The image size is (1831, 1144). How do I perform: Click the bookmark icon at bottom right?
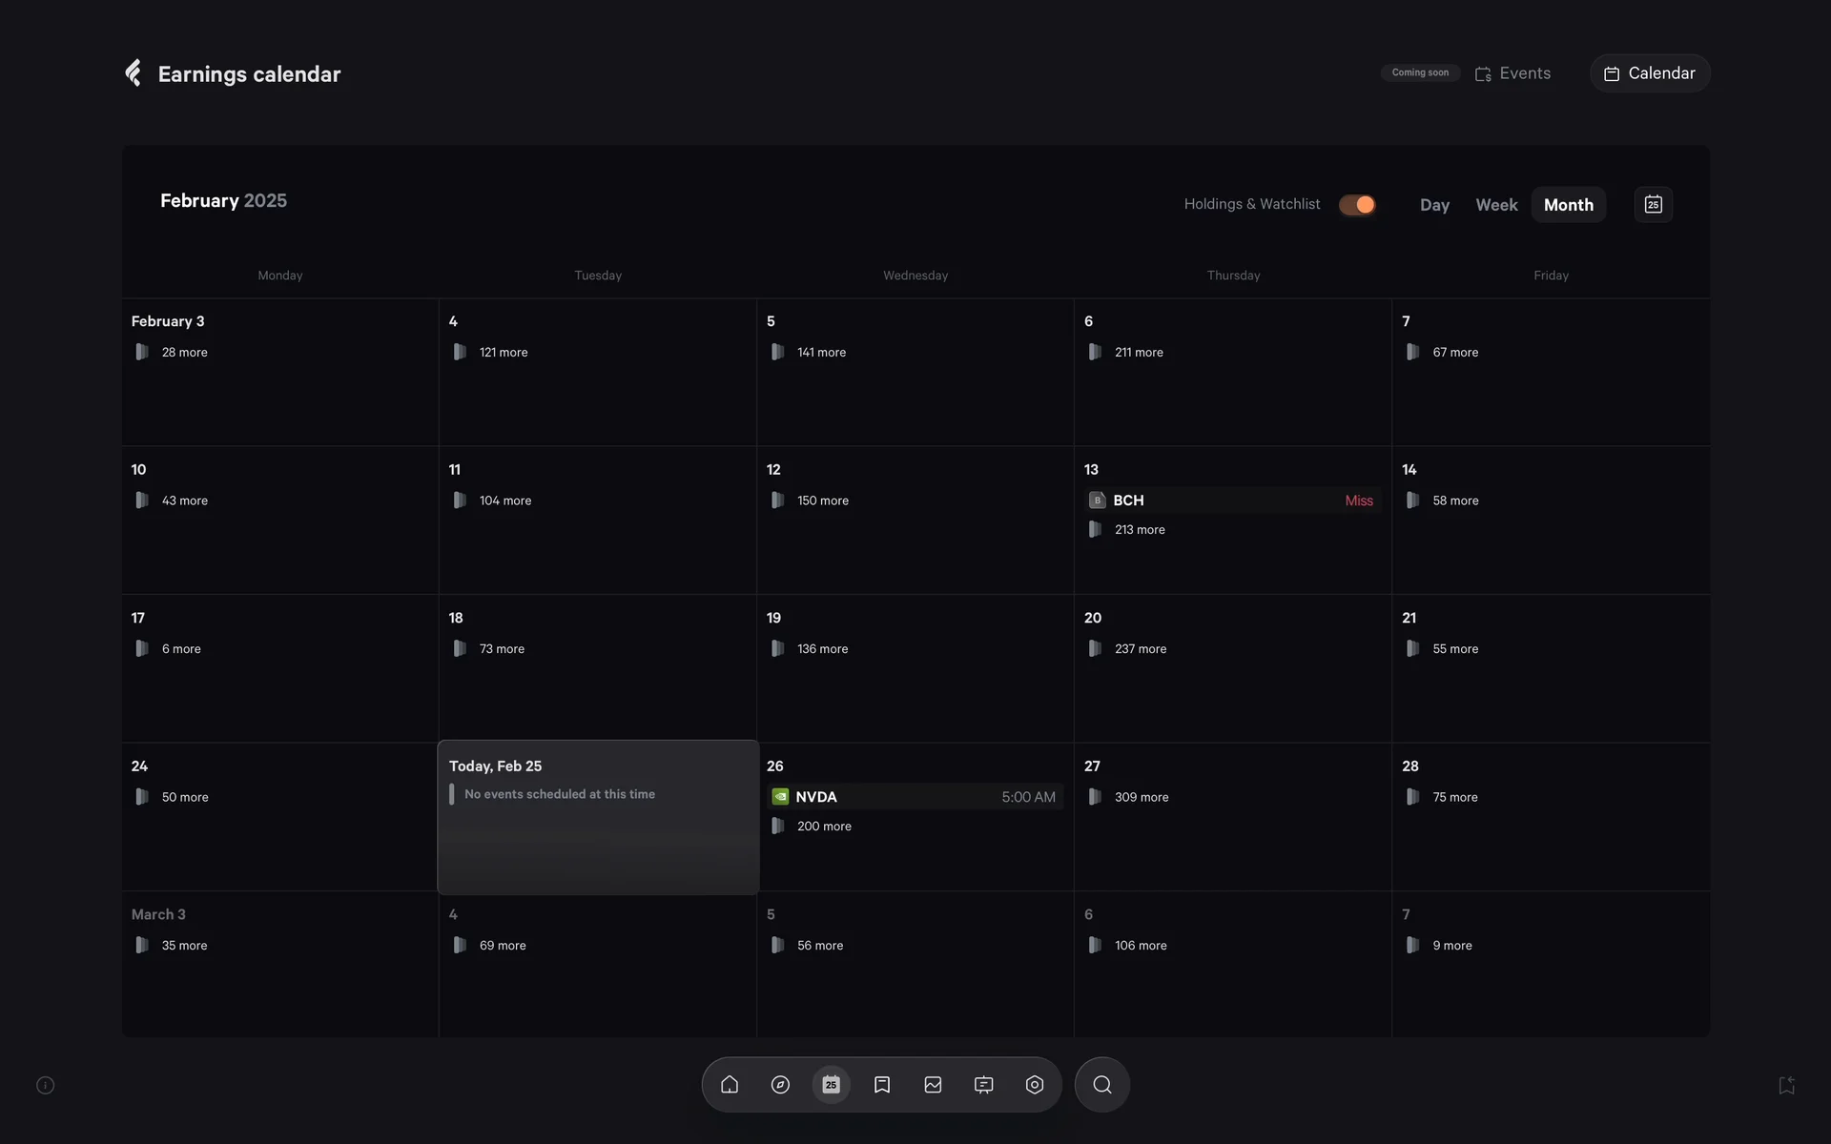coord(1786,1085)
